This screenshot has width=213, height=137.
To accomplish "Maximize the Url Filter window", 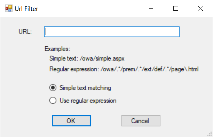I will pyautogui.click(x=176, y=9).
